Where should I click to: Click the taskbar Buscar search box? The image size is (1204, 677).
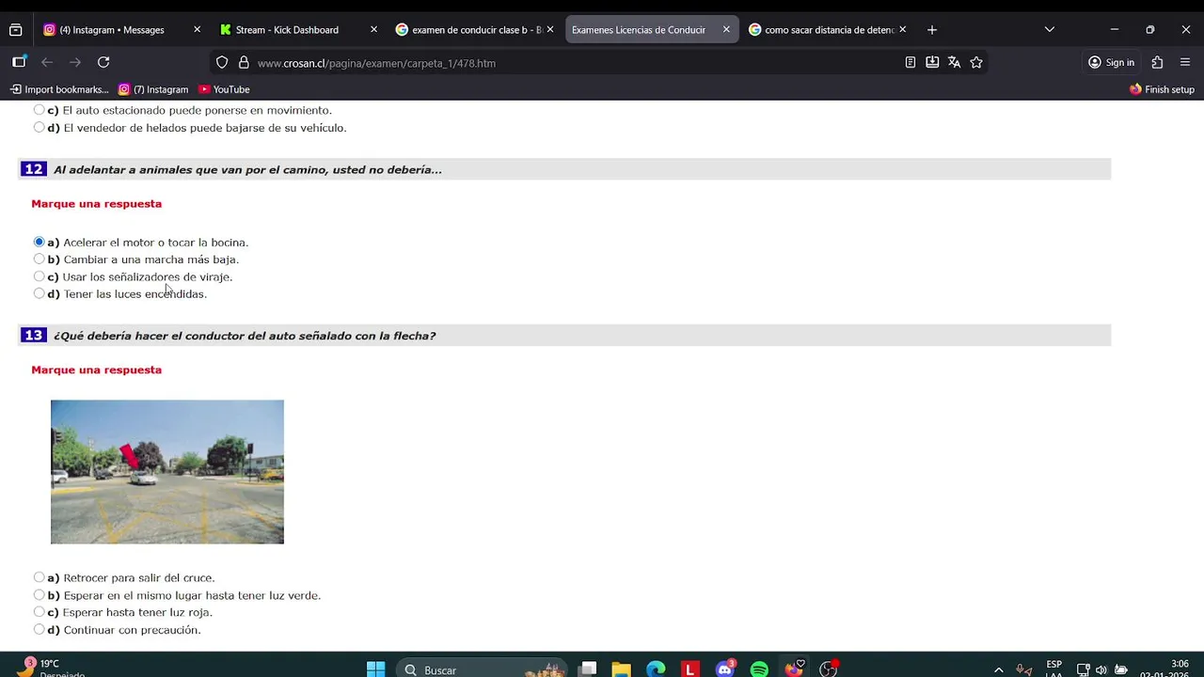(482, 669)
